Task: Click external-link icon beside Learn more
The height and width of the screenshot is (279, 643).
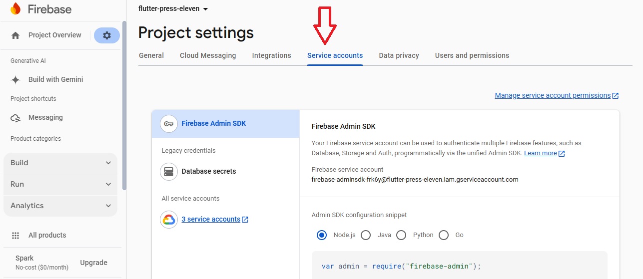Action: coord(562,154)
